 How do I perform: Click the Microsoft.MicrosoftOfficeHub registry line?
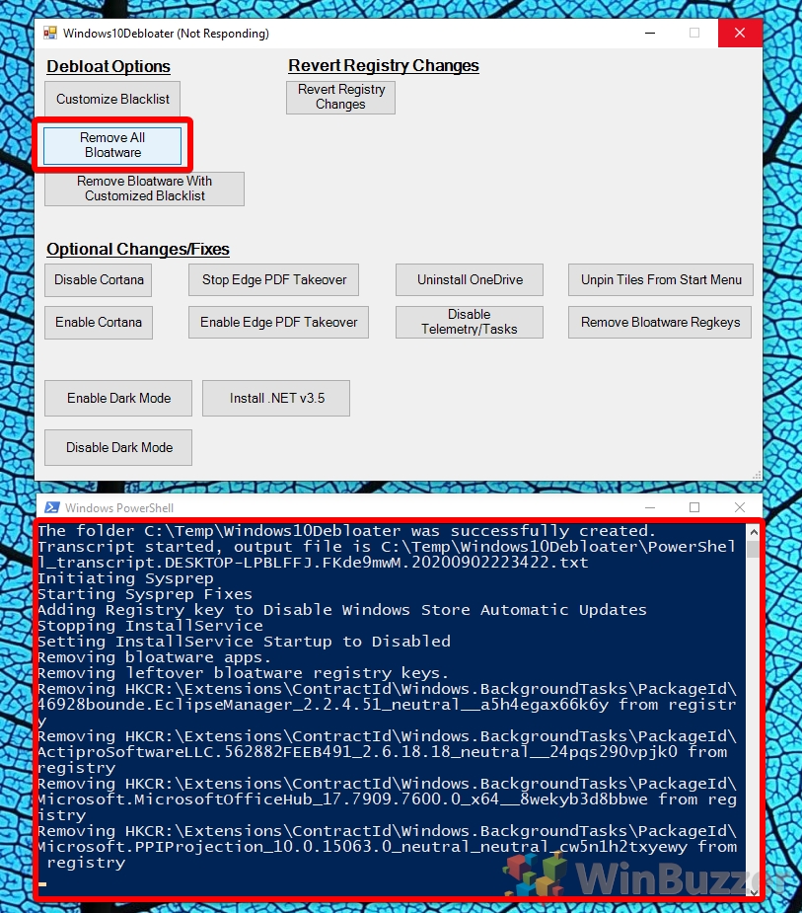click(x=387, y=799)
